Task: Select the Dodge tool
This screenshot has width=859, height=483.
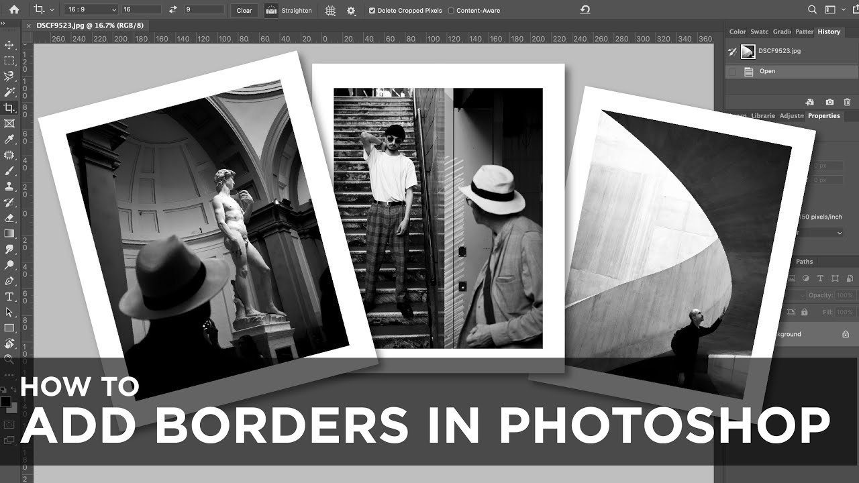Action: click(9, 265)
